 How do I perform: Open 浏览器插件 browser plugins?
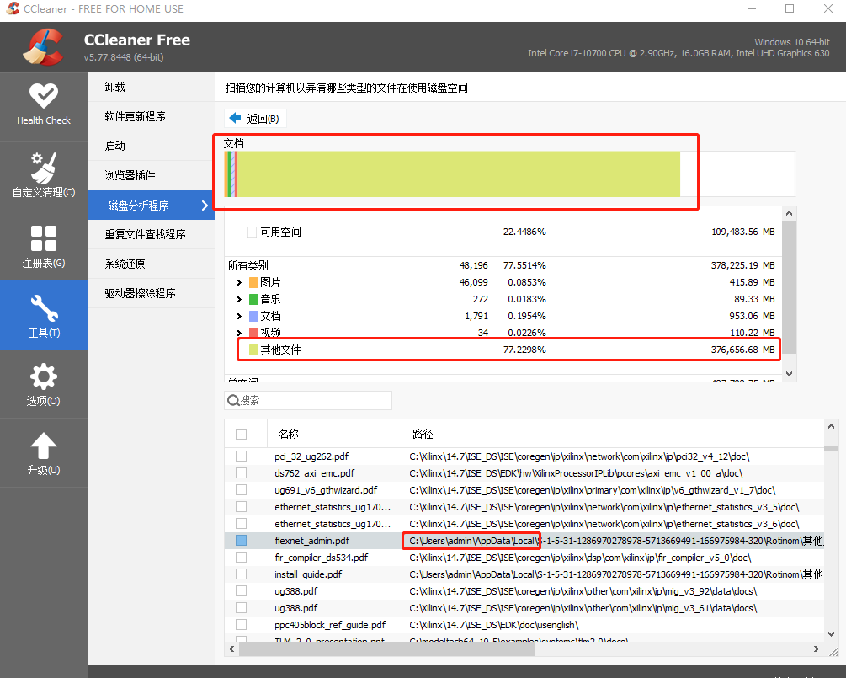151,175
